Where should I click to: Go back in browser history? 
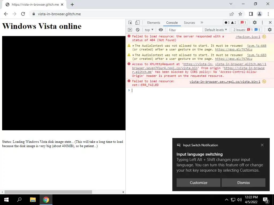click(6, 14)
